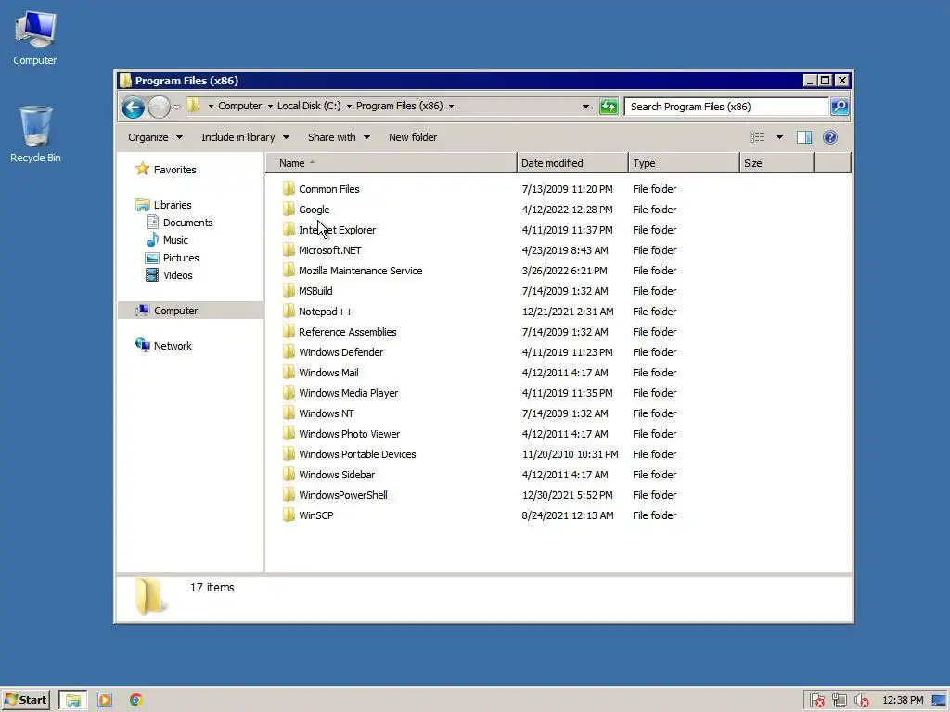
Task: Select Computer in navigation pane
Action: click(x=175, y=311)
